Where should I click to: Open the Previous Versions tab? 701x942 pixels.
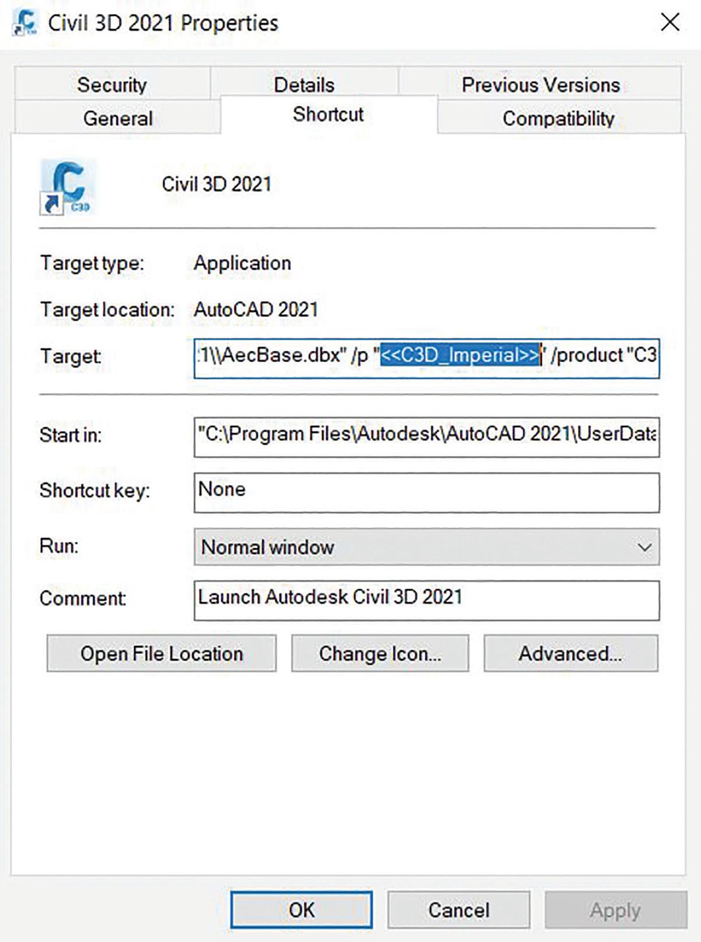[x=541, y=85]
